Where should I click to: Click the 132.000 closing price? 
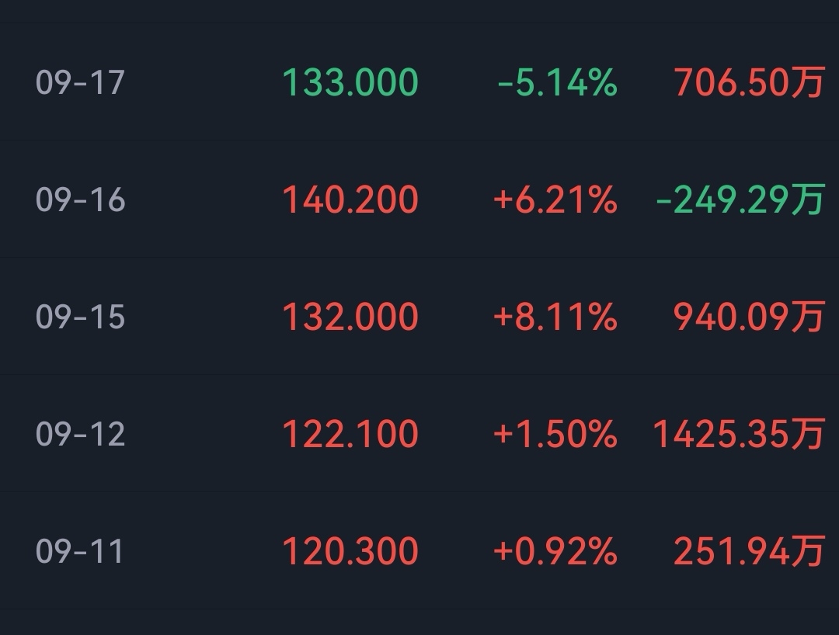(x=350, y=317)
